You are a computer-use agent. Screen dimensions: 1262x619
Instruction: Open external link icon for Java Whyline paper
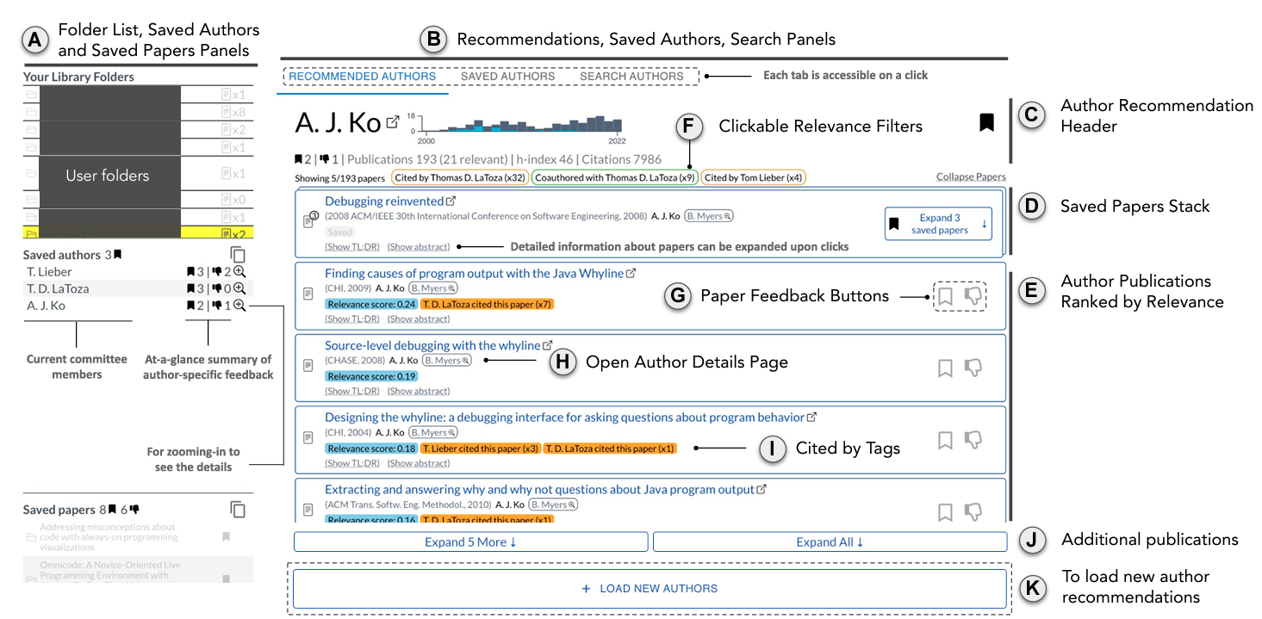(631, 273)
